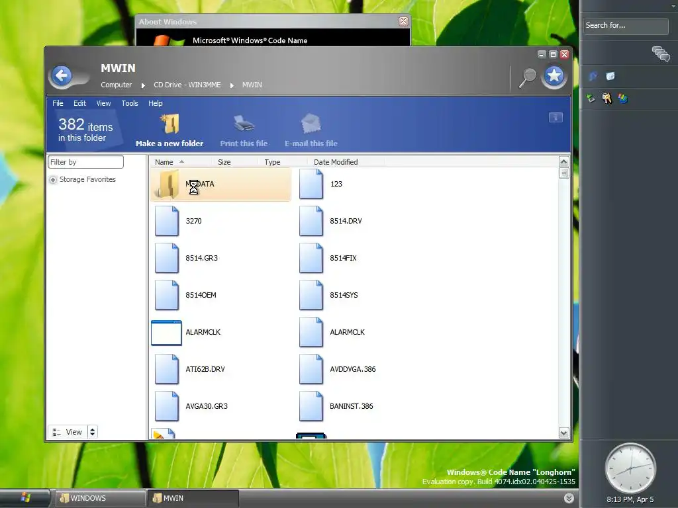Screen dimensions: 678x508
Task: Sort by the Name column header
Action: [181, 162]
